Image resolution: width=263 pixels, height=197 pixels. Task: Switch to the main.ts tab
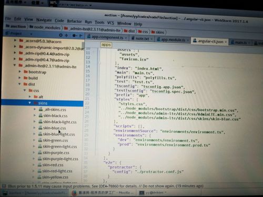tap(240, 43)
